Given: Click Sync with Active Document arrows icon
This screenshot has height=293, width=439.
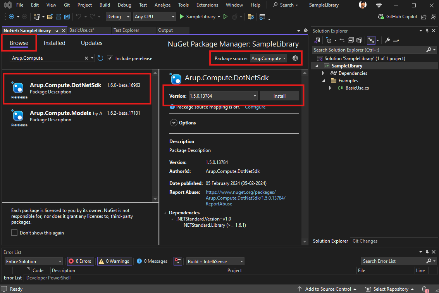Looking at the screenshot, I should pyautogui.click(x=342, y=40).
